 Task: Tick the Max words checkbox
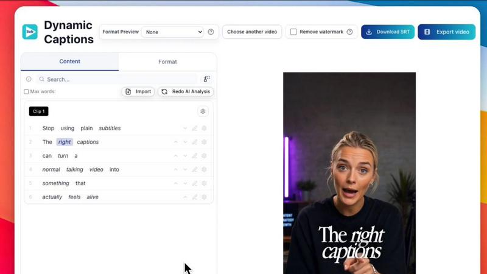point(26,92)
